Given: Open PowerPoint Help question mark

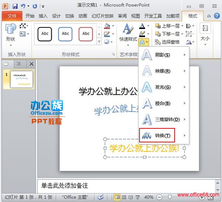Looking at the screenshot, I should 217,16.
